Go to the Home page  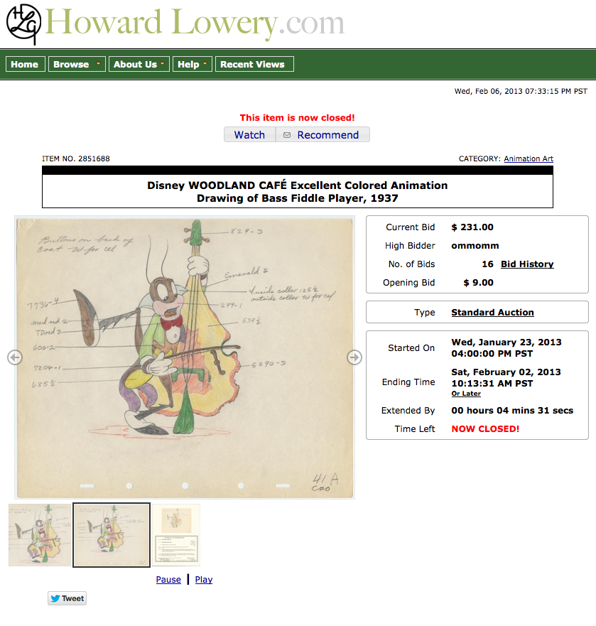click(25, 64)
